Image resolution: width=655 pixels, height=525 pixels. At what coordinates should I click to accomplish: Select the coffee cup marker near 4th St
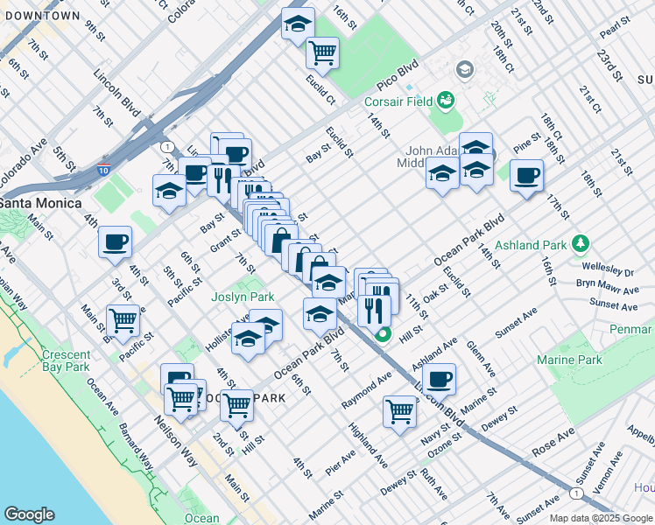pos(115,243)
